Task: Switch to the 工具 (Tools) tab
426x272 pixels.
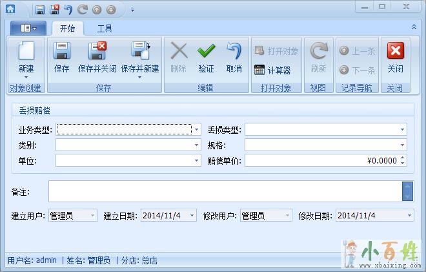Action: pyautogui.click(x=105, y=28)
